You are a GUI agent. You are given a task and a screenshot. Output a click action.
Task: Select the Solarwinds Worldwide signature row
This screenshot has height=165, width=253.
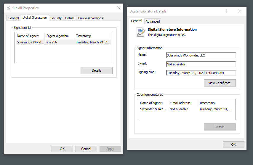pyautogui.click(x=63, y=42)
